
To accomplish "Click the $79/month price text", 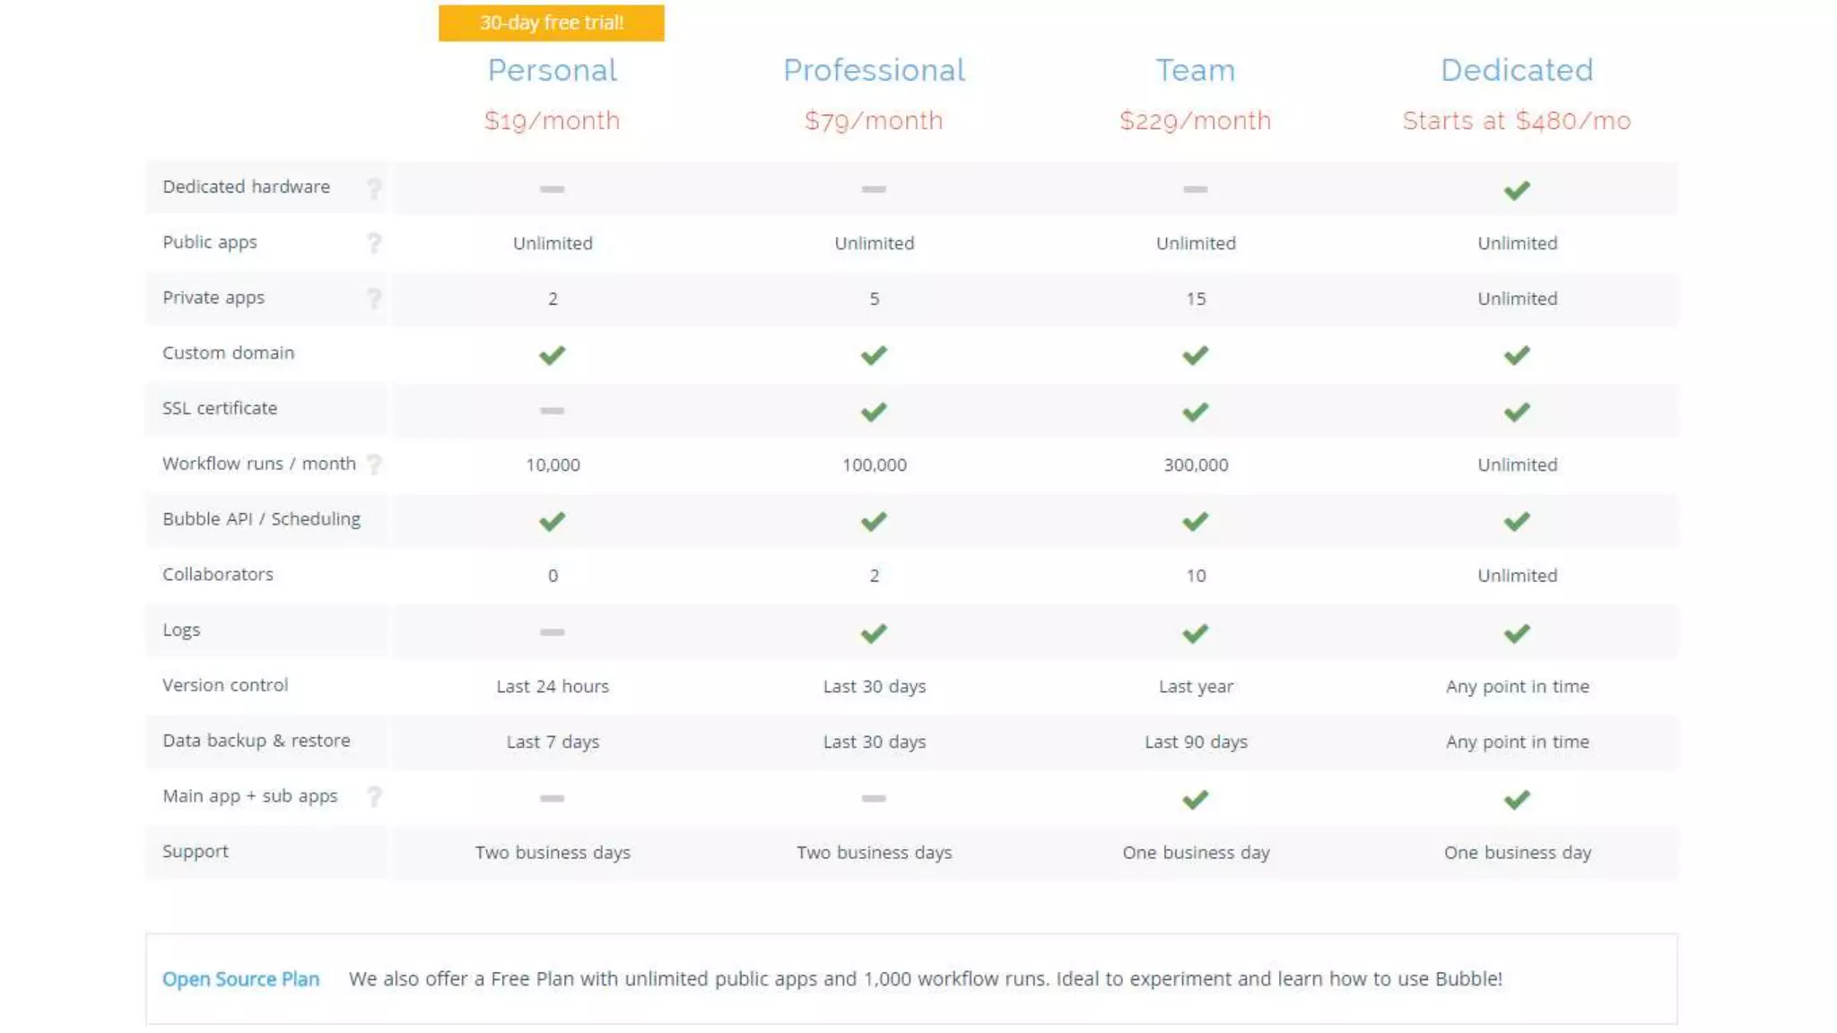I will click(x=874, y=121).
